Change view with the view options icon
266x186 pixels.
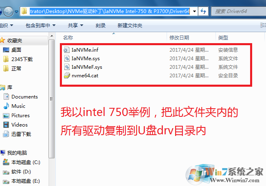point(263,25)
